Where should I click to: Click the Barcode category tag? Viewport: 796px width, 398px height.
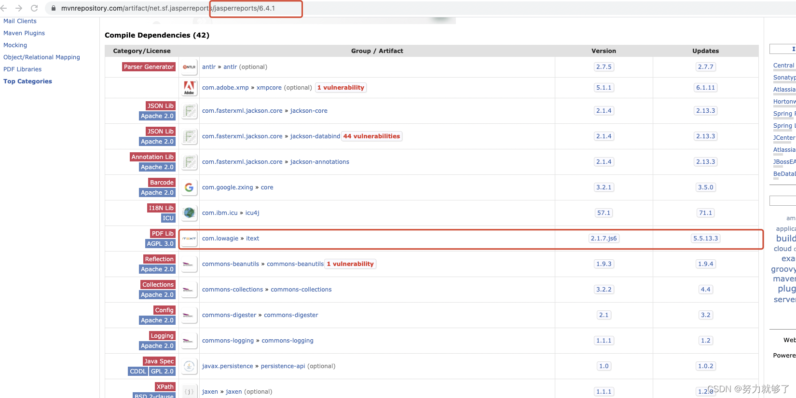click(162, 183)
